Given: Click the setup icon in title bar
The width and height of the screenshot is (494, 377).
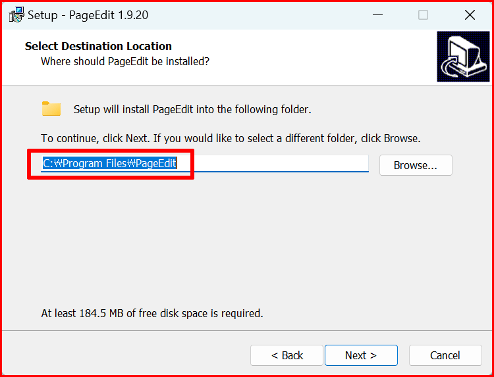Looking at the screenshot, I should coord(16,14).
